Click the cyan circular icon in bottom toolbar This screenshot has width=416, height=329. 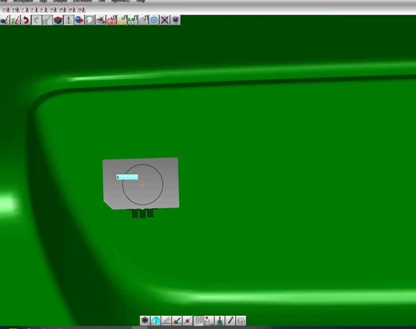pos(155,321)
